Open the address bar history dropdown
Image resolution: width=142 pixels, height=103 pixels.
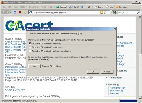tap(109, 12)
